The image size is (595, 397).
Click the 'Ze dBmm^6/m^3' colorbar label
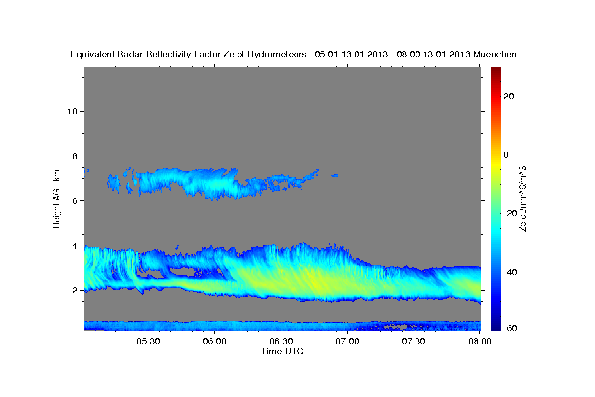[x=522, y=198]
